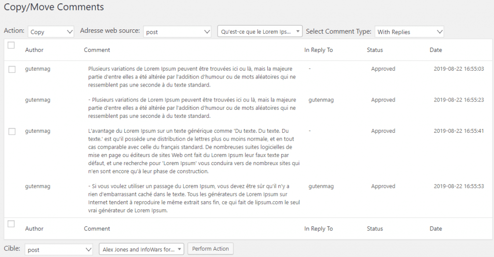Click the Status column header at top
Viewport: 494px width, 257px height.
pos(375,50)
